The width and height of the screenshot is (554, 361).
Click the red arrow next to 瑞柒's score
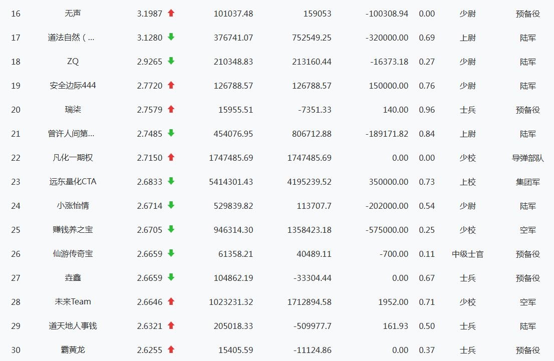pyautogui.click(x=171, y=109)
